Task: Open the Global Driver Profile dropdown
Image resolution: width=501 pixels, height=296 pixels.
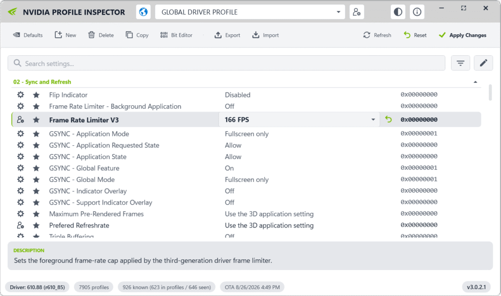Action: click(250, 12)
